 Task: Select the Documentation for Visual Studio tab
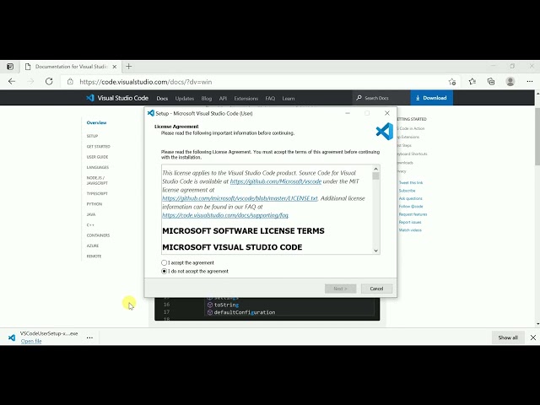click(x=71, y=67)
